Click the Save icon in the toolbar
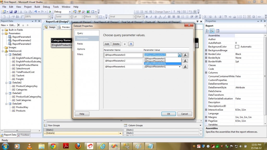The height and width of the screenshot is (150, 267). [x=11, y=12]
